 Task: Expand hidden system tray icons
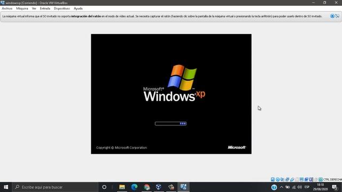coord(282,187)
